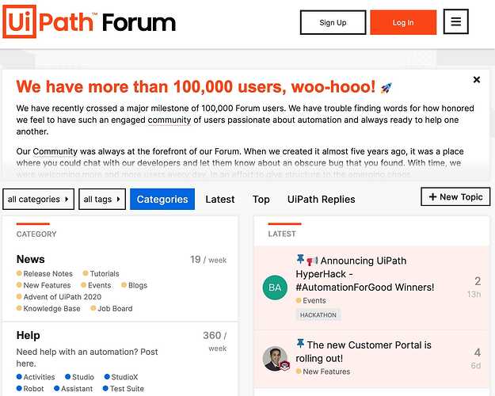The image size is (495, 396).
Task: Switch to the Top tab
Action: pyautogui.click(x=261, y=200)
